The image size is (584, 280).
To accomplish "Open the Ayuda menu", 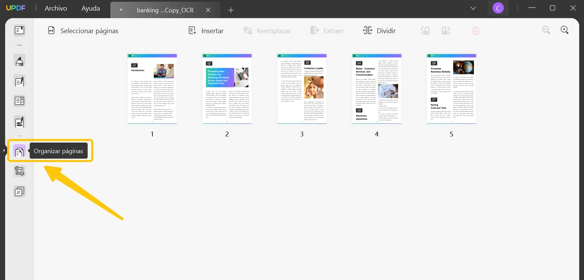I will [91, 8].
